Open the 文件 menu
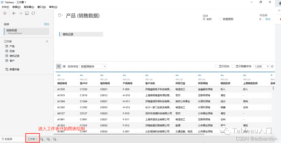 5,7
